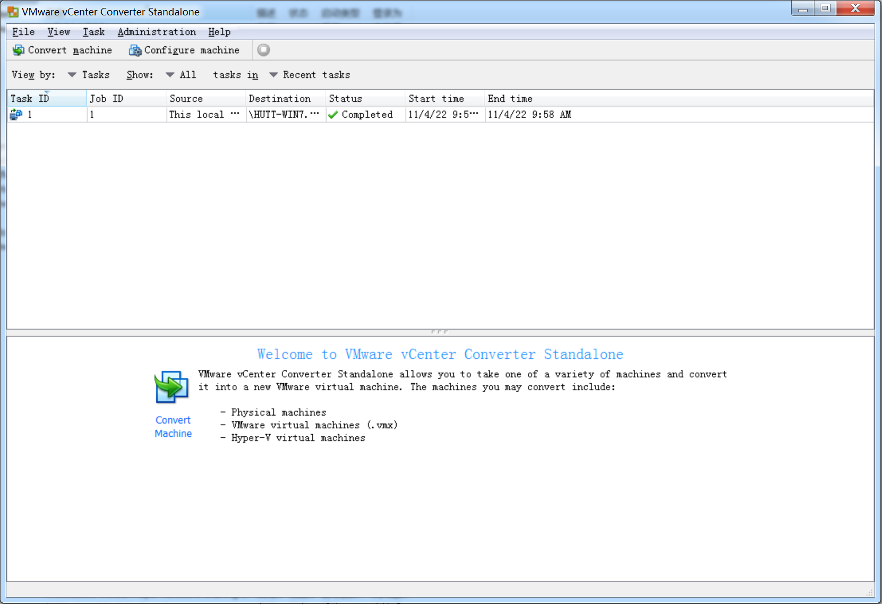The image size is (882, 604).
Task: Click the window resize grip corner
Action: pyautogui.click(x=870, y=592)
